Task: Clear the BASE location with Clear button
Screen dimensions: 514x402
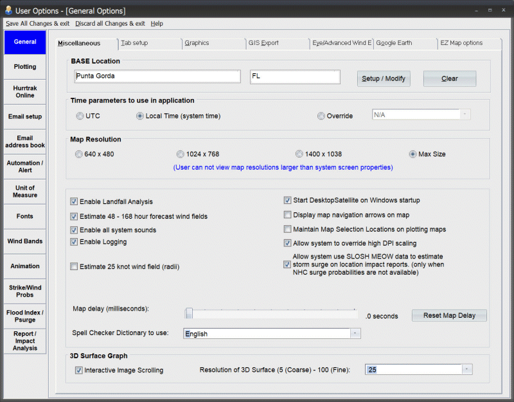Action: tap(450, 78)
